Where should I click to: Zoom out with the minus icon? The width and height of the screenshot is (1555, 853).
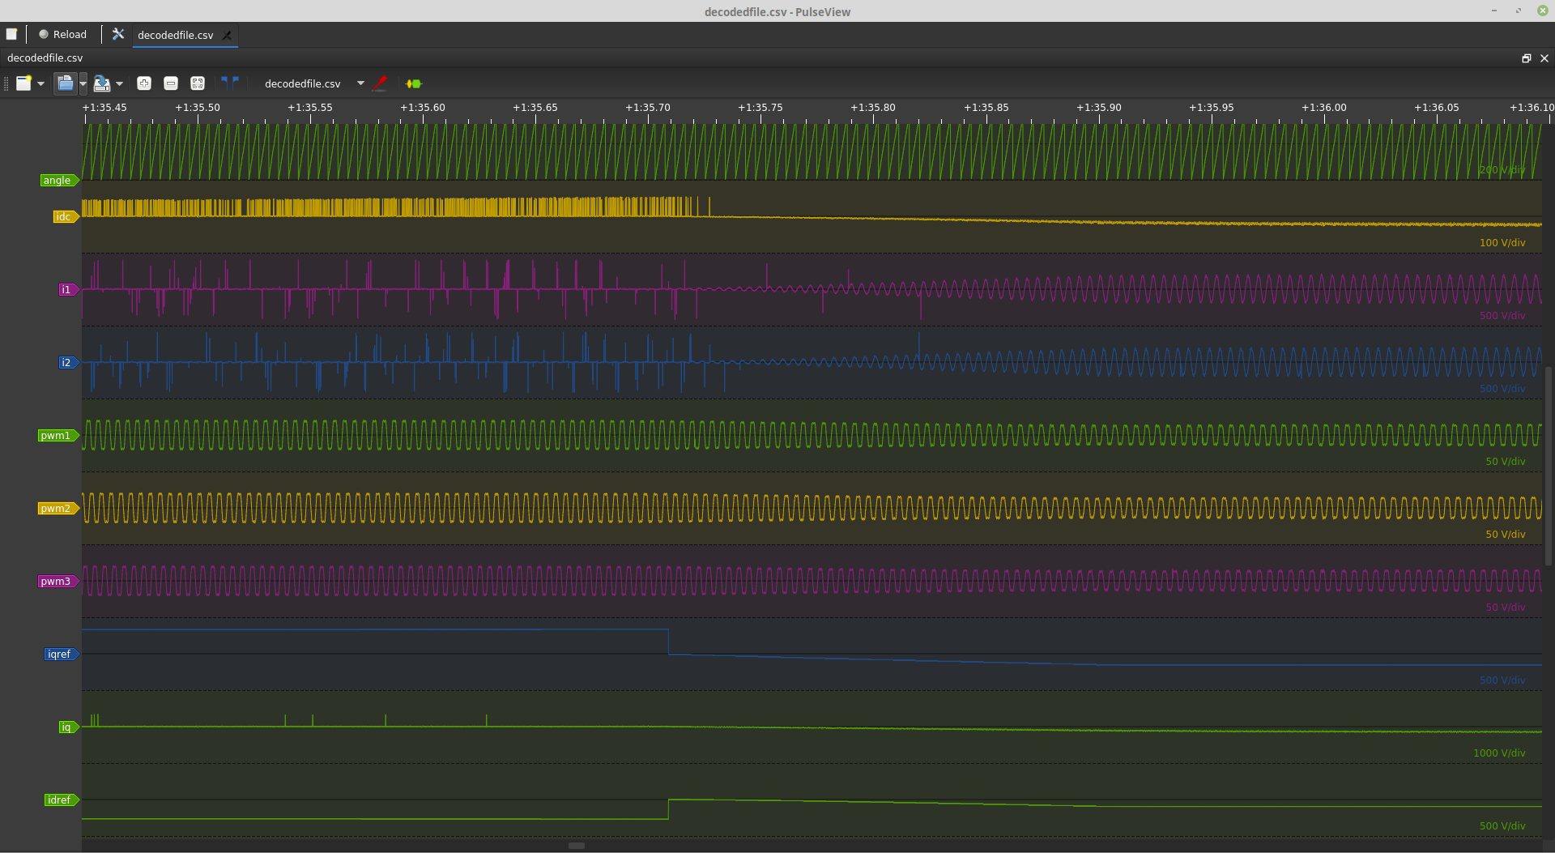(x=171, y=83)
